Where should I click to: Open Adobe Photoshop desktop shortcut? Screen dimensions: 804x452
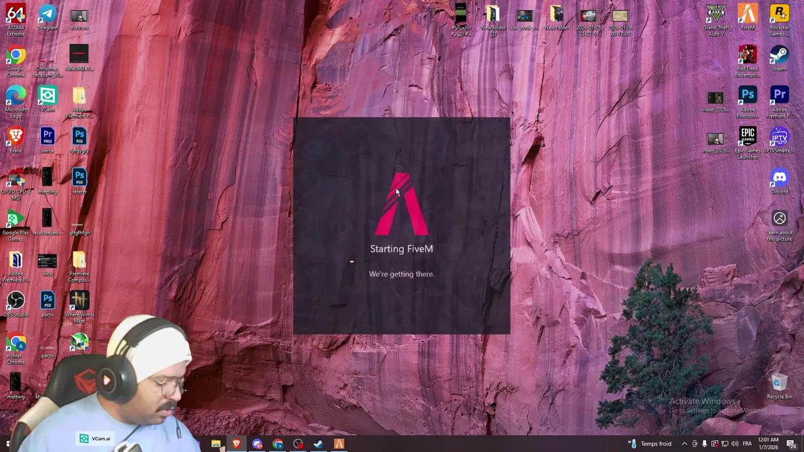(747, 102)
